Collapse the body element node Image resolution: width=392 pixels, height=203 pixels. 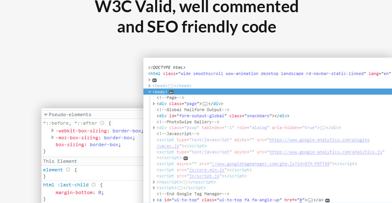150,92
